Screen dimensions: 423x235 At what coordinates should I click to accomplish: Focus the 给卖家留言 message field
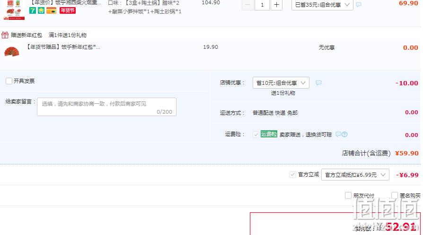tap(106, 107)
